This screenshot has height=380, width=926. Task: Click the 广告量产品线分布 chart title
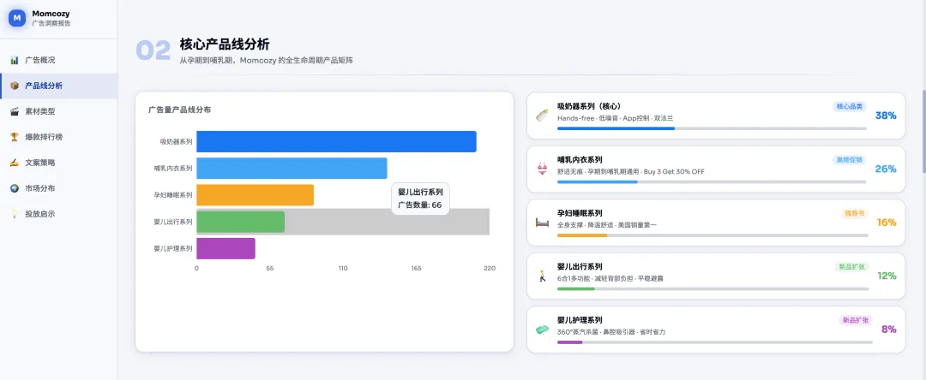point(179,110)
